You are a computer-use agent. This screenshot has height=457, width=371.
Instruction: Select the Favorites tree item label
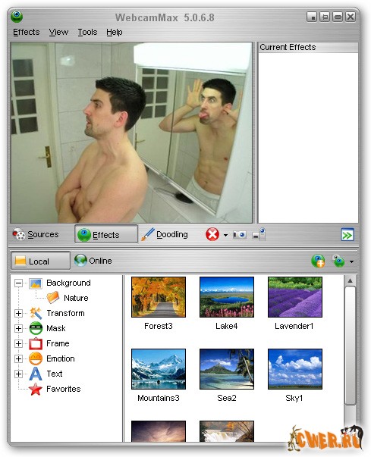click(x=63, y=389)
